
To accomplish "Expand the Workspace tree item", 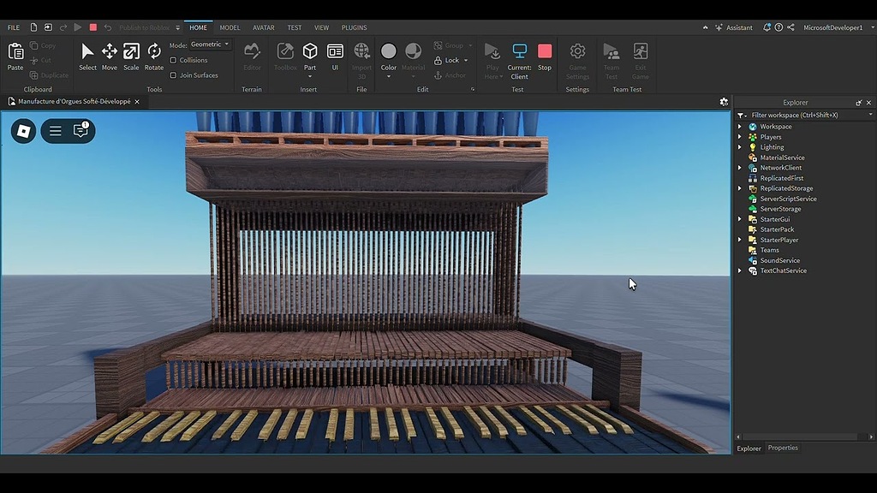I will pos(740,126).
